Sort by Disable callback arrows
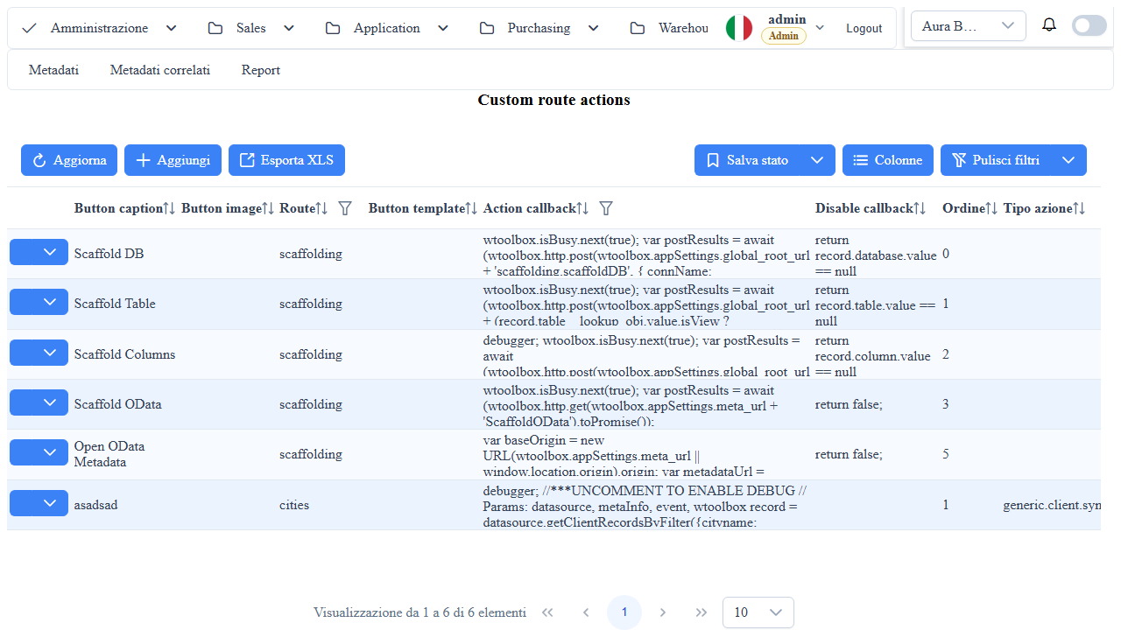 coord(920,208)
